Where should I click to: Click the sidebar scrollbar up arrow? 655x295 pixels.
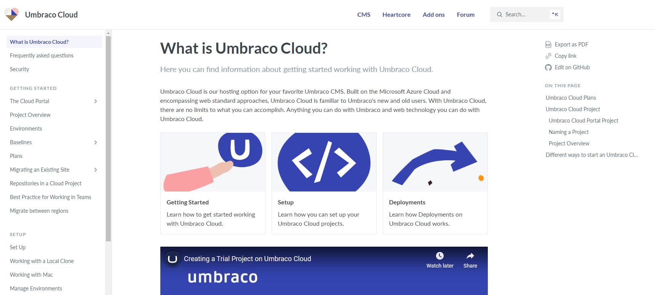pos(109,33)
